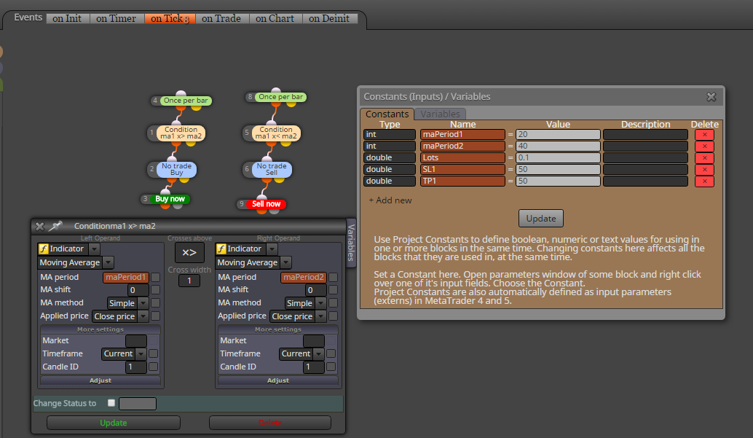Select the 'No trade Sell' block
This screenshot has height=438, width=753.
click(x=272, y=169)
